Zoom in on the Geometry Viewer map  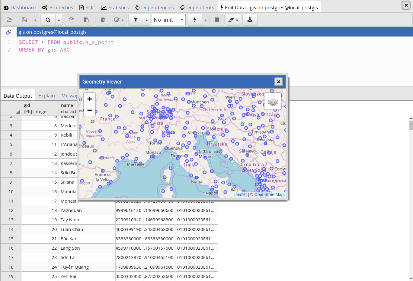pyautogui.click(x=90, y=99)
